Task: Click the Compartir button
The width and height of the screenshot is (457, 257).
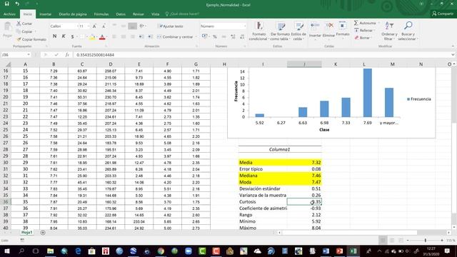Action: pyautogui.click(x=443, y=14)
